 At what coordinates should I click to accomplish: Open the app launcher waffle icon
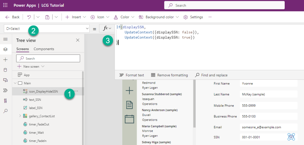point(5,5)
